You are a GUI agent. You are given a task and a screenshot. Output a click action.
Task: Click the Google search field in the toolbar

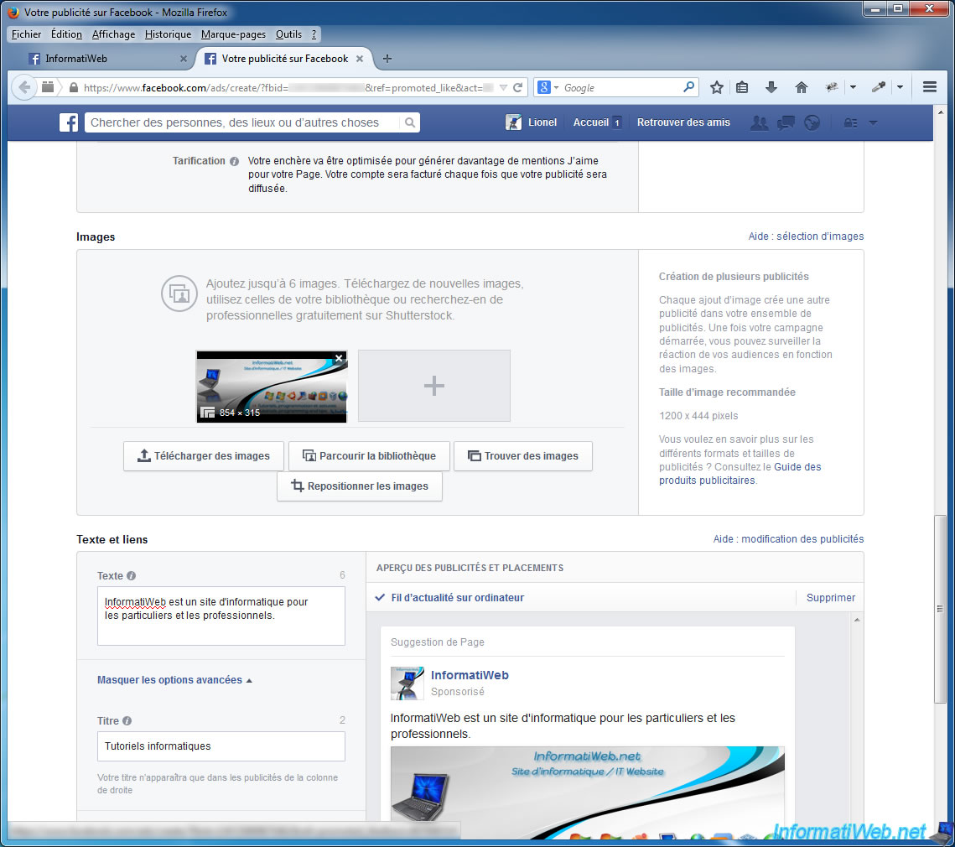[621, 87]
